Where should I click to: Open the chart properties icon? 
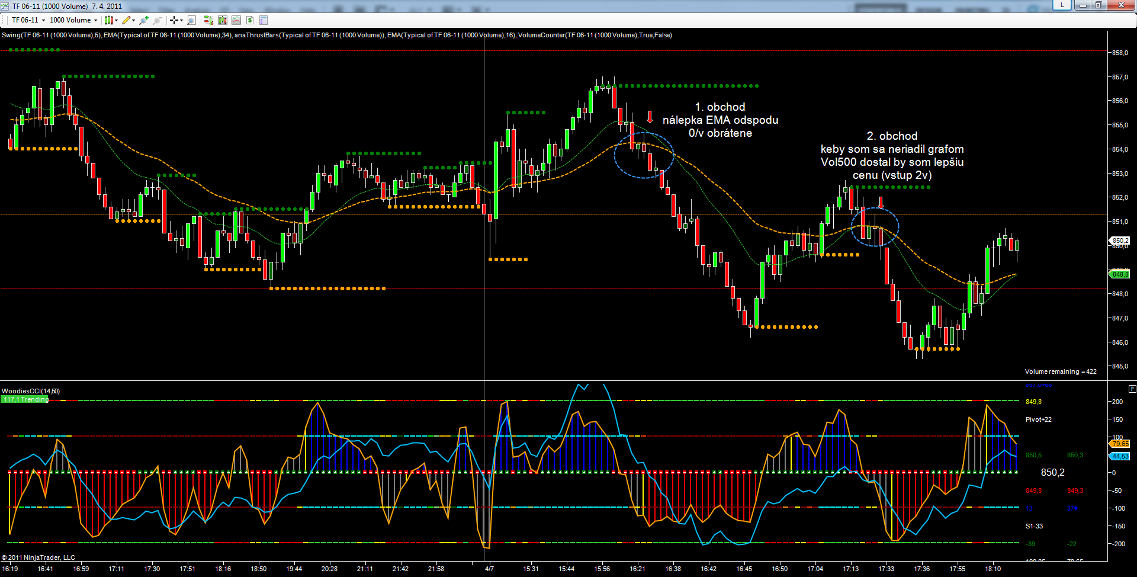click(264, 20)
